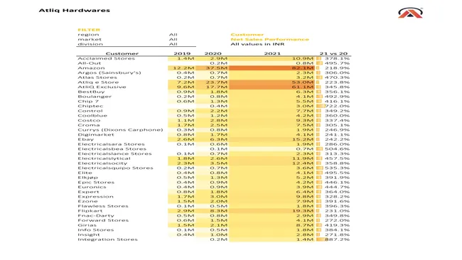Select the Argos (Sainsbury's) row name

(x=109, y=72)
